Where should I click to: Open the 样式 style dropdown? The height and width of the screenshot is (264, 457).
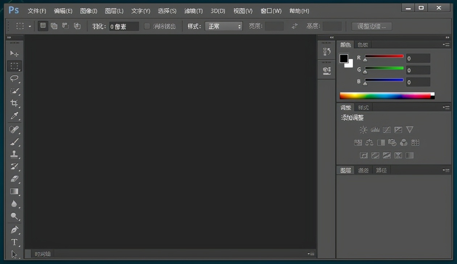pos(223,26)
